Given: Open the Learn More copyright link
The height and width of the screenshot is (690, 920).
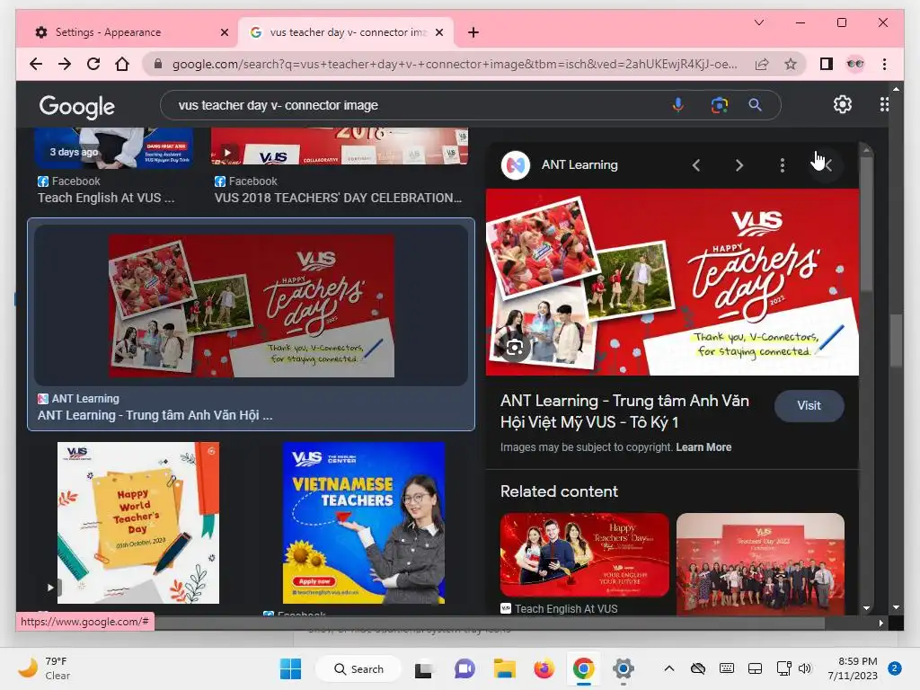Looking at the screenshot, I should coord(703,447).
